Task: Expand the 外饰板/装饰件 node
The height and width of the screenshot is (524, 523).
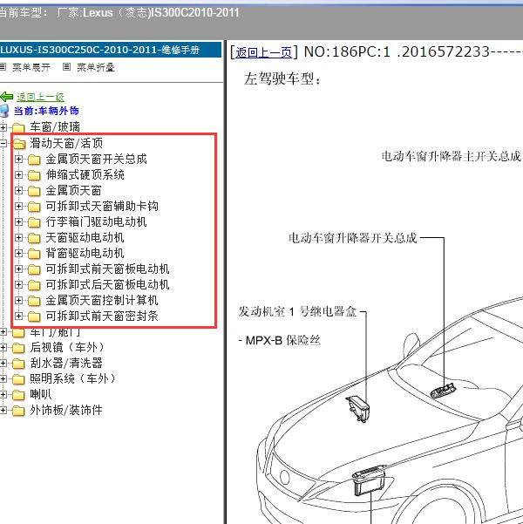Action: (3, 411)
